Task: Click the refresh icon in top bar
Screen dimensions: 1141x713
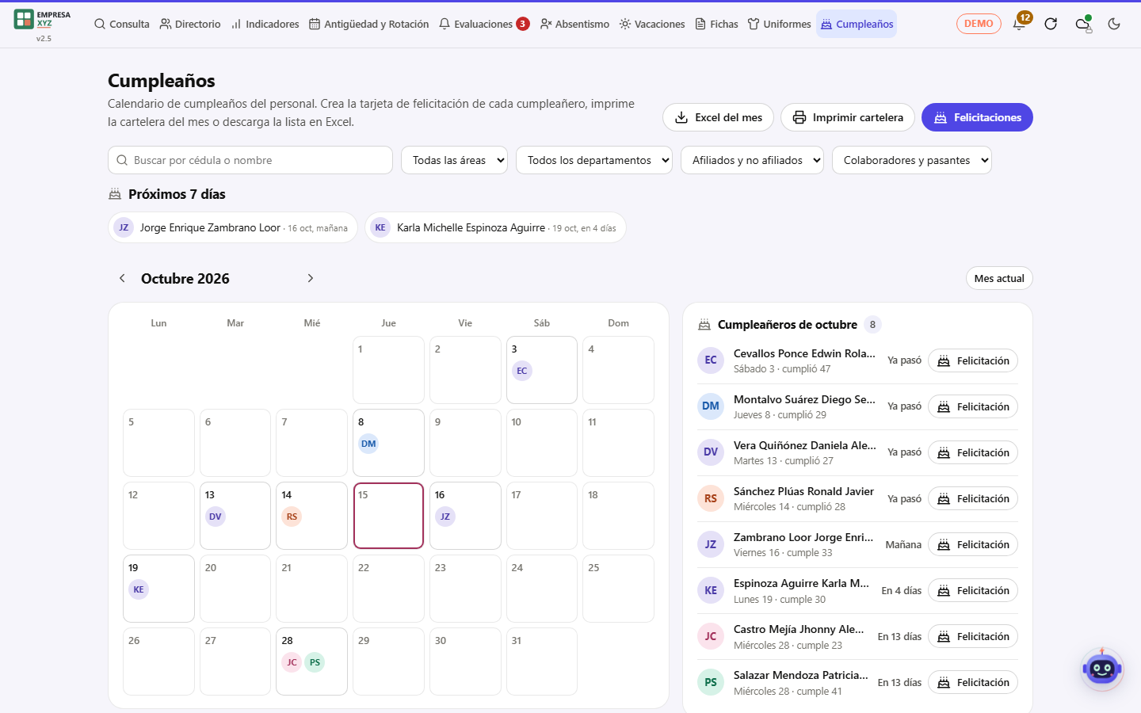Action: (x=1051, y=24)
